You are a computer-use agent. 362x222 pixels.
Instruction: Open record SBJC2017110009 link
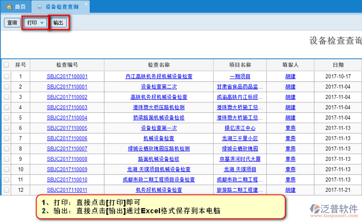coord(67,170)
